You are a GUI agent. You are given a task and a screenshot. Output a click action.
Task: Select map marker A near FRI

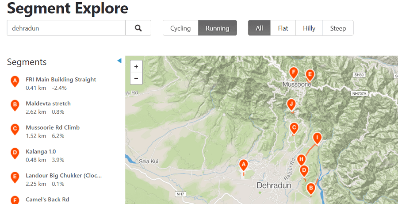click(243, 165)
